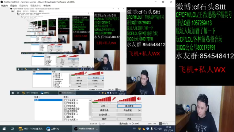Viewport: 234px width, 132px height.
Task: Click the OBS stream preview area
Action: [x=88, y=51]
